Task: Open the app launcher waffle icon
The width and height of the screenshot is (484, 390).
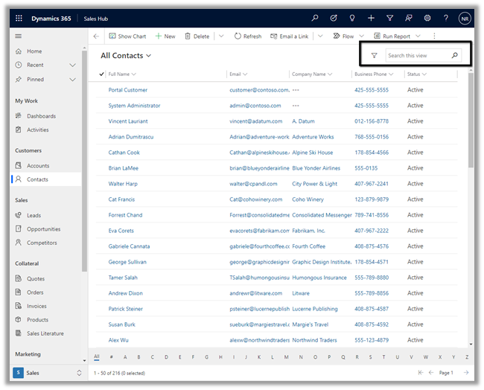Action: tap(19, 18)
